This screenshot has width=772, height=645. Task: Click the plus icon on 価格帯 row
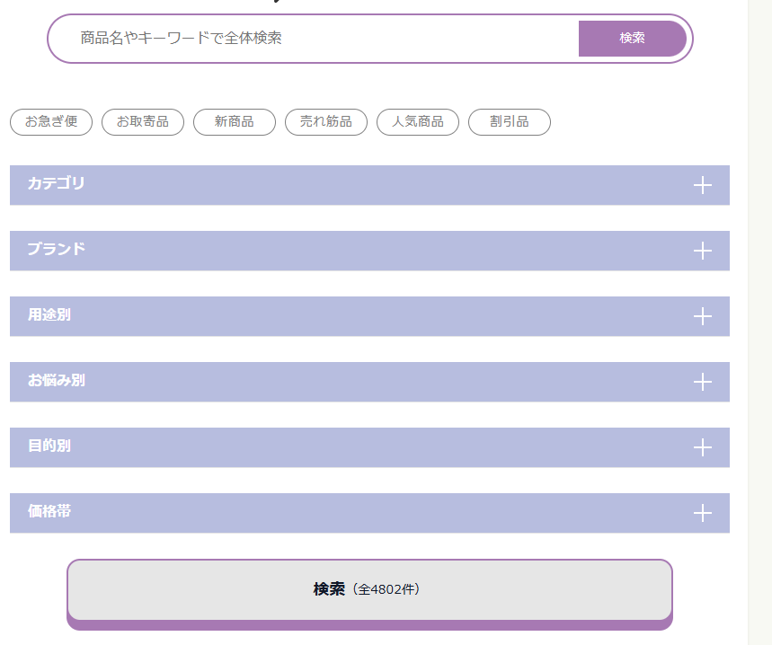tap(703, 513)
